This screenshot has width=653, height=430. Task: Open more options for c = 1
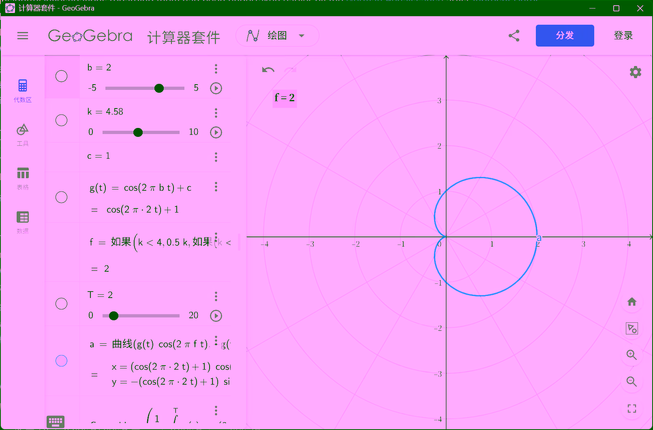(216, 157)
